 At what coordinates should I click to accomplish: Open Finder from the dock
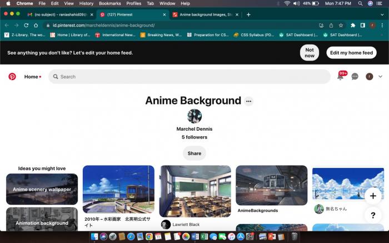94,236
